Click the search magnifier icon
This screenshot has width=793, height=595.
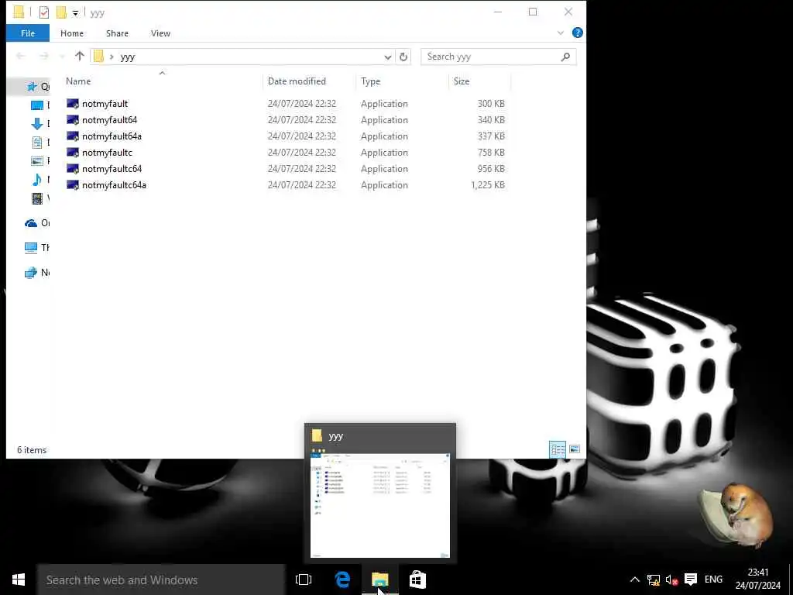click(x=565, y=57)
